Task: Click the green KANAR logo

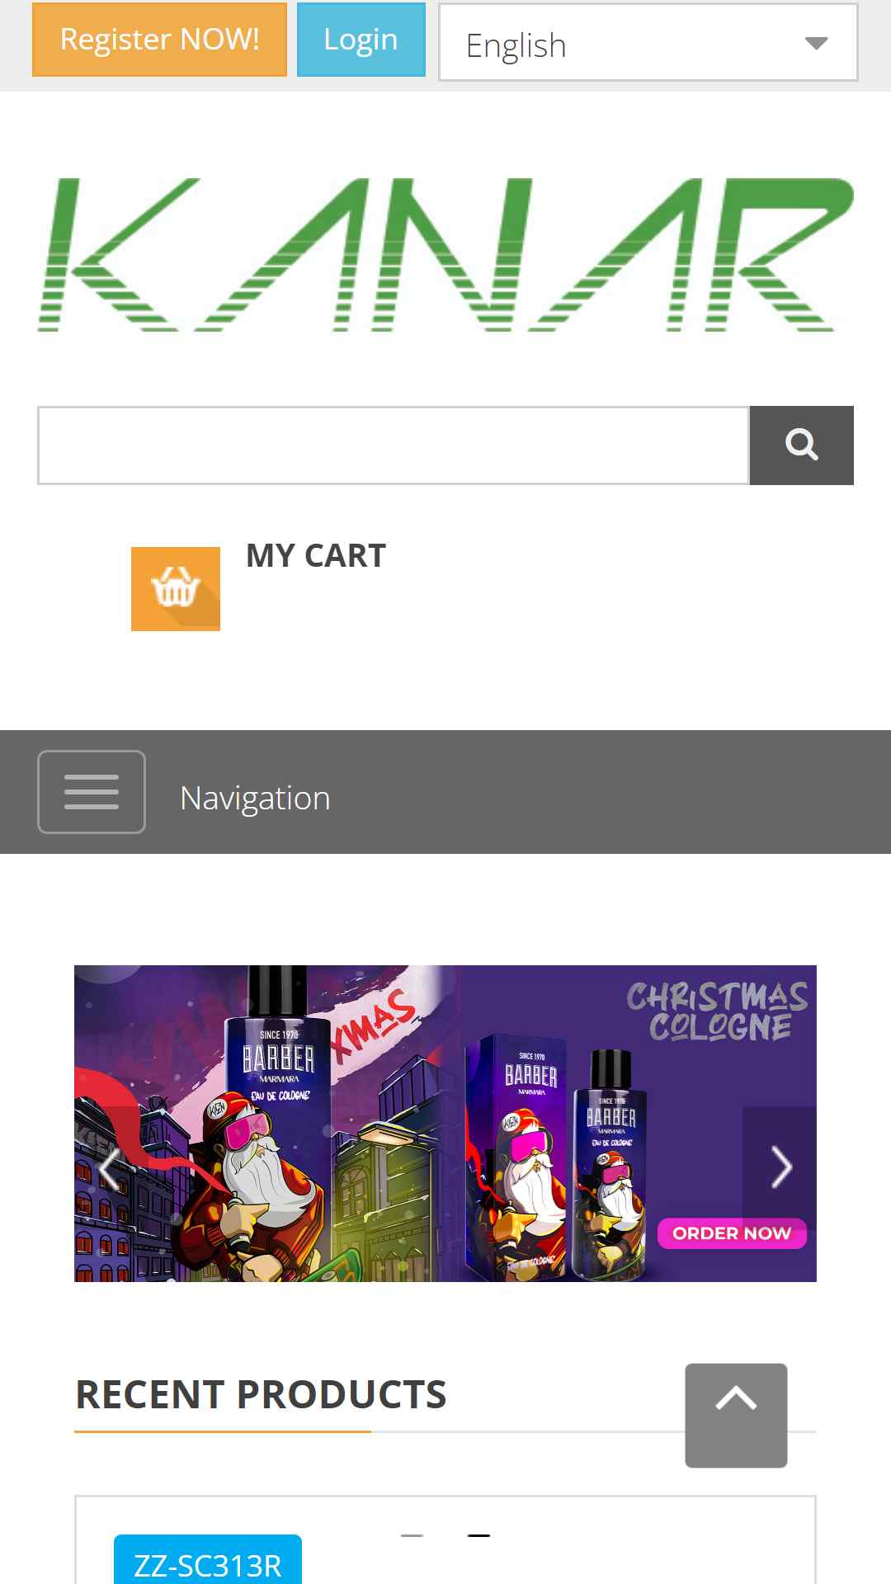Action: [445, 255]
